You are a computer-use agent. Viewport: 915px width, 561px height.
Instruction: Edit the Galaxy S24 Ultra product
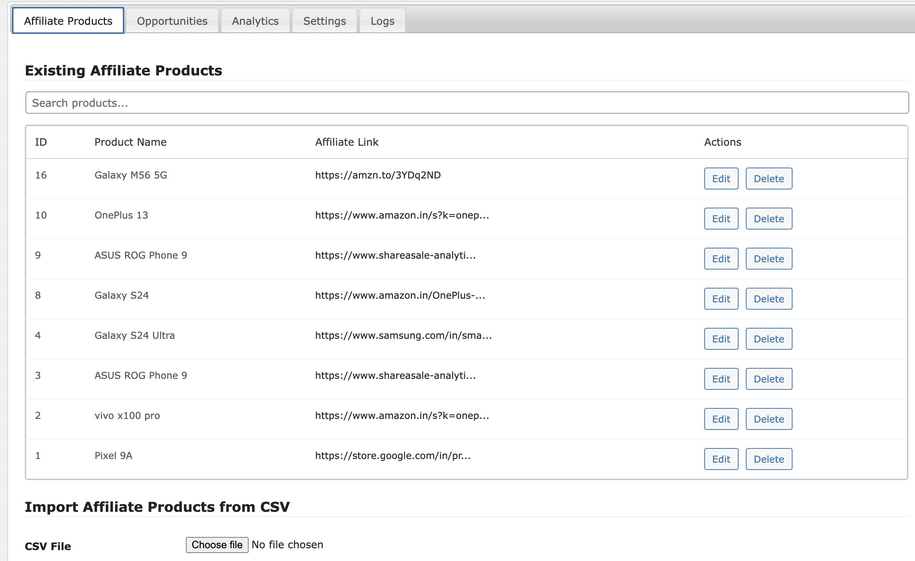click(721, 339)
